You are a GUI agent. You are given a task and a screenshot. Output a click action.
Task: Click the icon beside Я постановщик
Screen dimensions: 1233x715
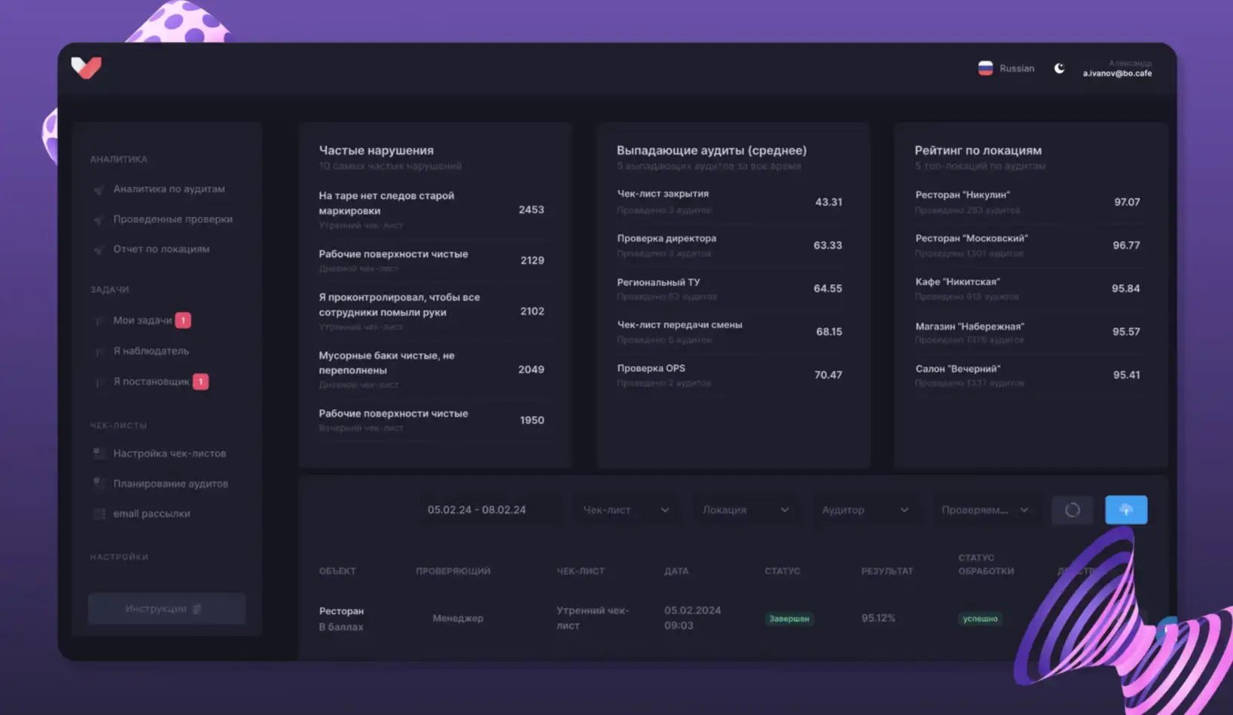coord(98,382)
